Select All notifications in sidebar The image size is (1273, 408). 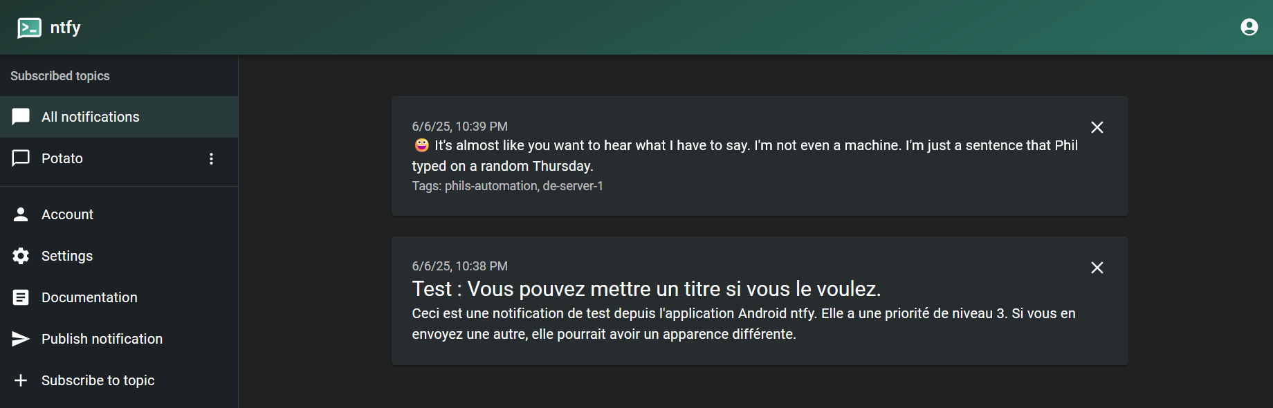(91, 117)
